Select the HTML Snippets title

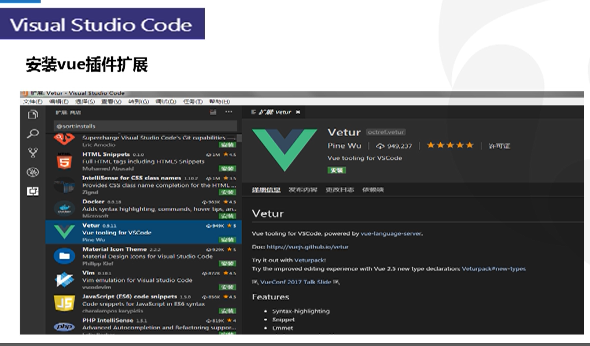point(106,154)
